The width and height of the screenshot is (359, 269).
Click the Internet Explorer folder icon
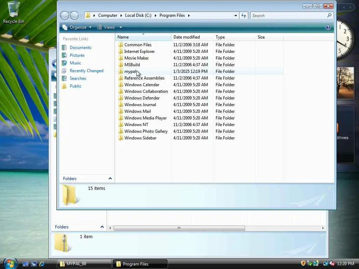(121, 51)
